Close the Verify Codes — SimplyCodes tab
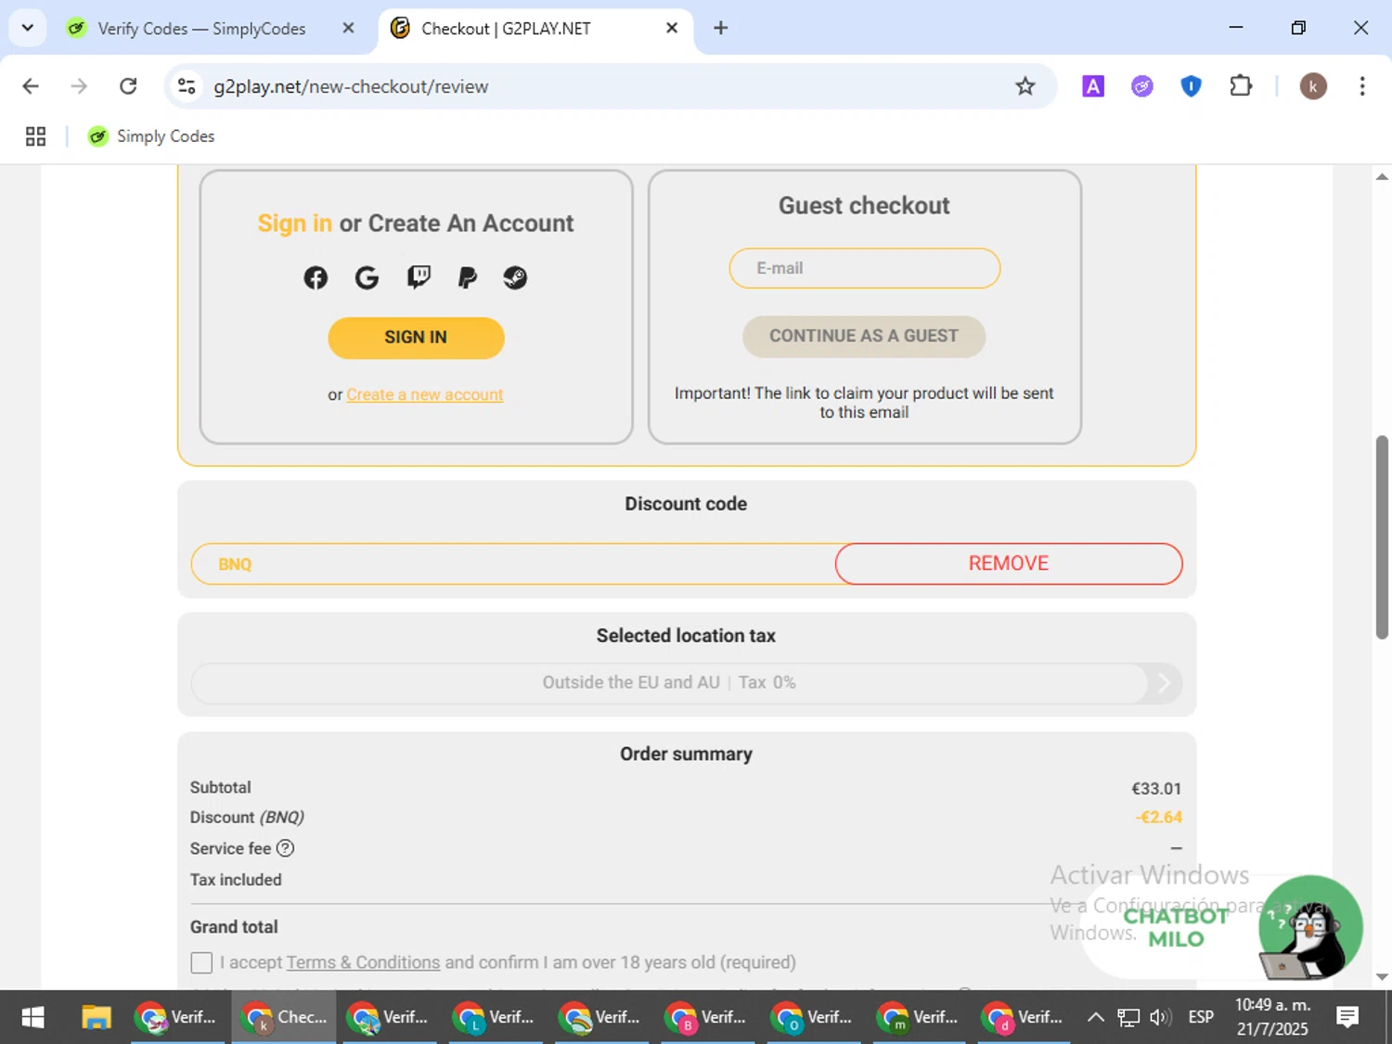1392x1044 pixels. coord(348,28)
